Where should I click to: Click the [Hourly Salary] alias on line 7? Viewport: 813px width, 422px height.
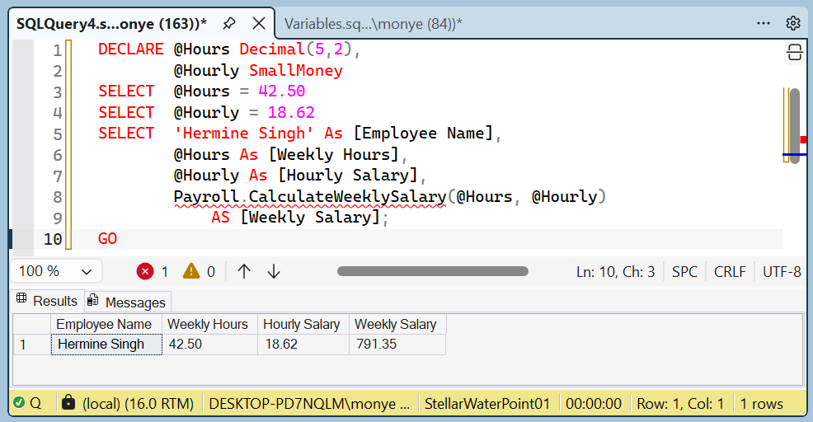(348, 176)
